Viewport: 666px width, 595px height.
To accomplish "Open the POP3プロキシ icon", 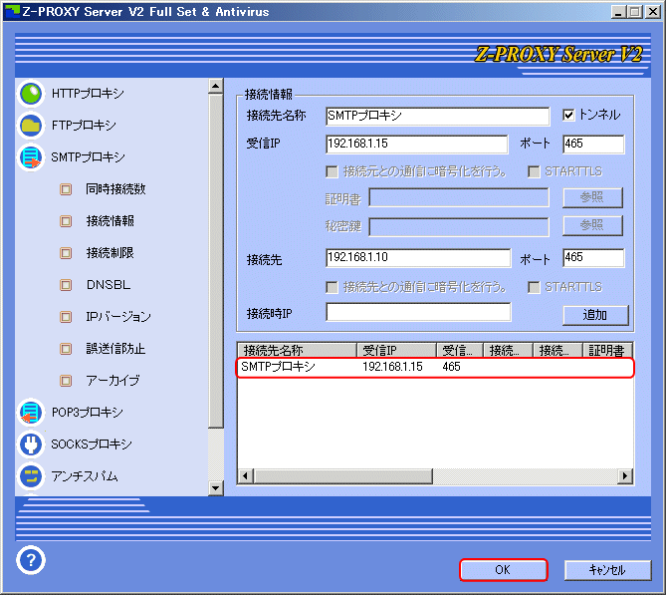I will [x=31, y=413].
